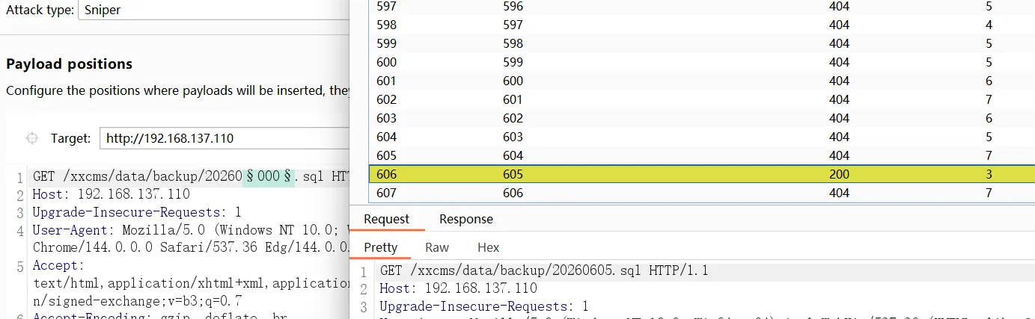1035x319 pixels.
Task: Select the Pretty view tab
Action: pyautogui.click(x=381, y=247)
